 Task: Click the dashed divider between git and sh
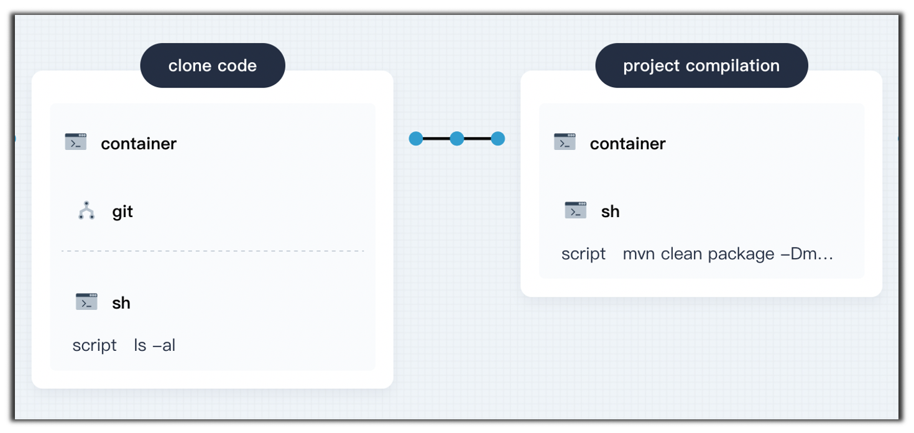point(213,251)
